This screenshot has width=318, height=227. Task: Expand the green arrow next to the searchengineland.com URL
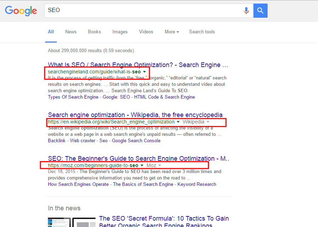click(144, 72)
